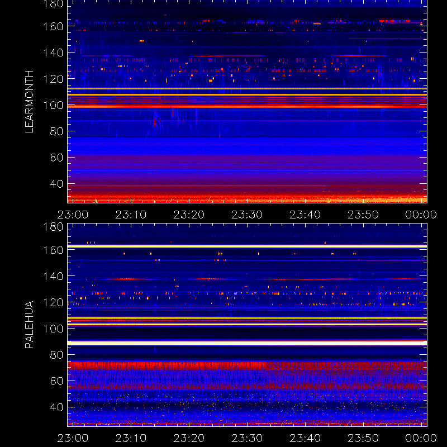Pick the 80 frequency tick on Learmonth axis
The height and width of the screenshot is (447, 447).
tap(56, 131)
